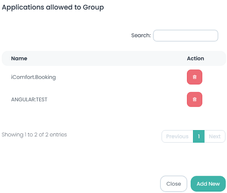The width and height of the screenshot is (227, 193).
Task: Select the ANGULAR:TEST name text
Action: (29, 99)
